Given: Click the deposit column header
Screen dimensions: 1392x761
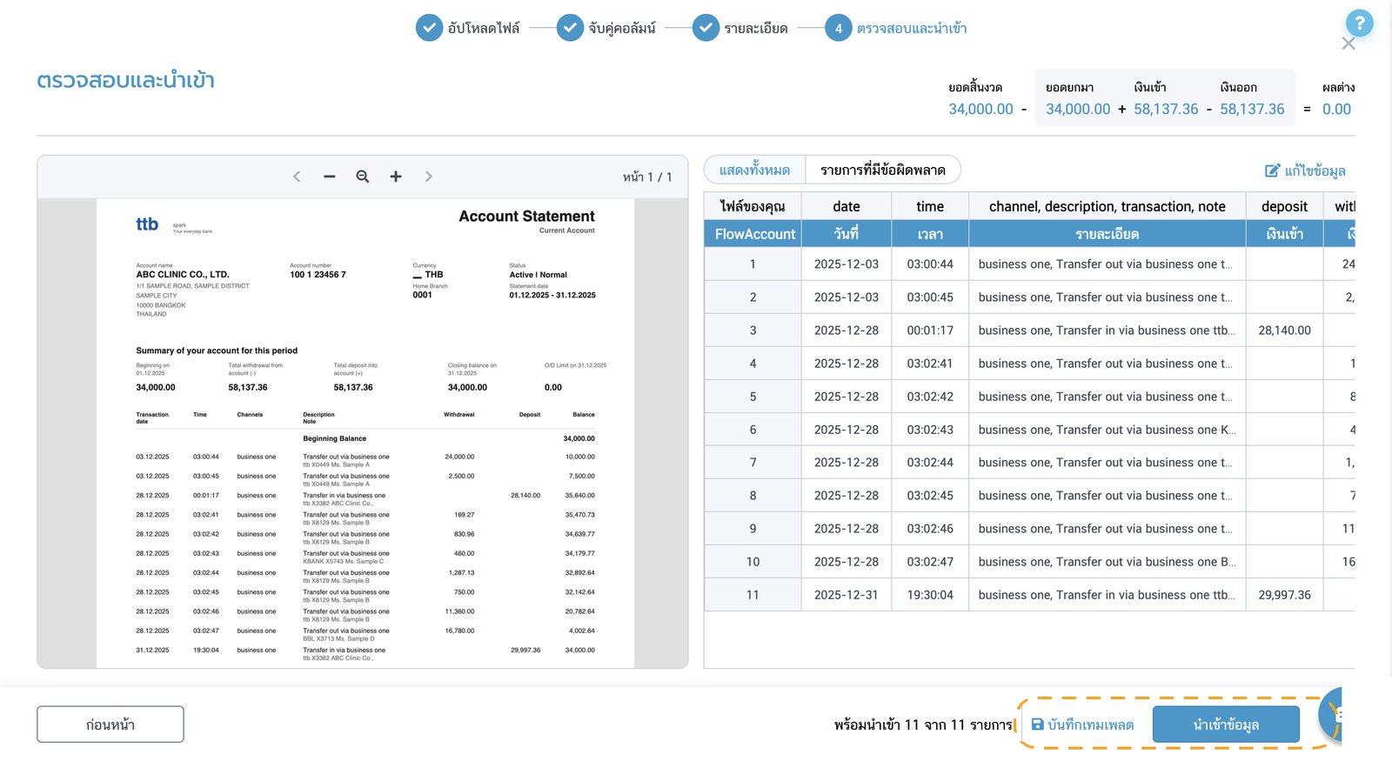Looking at the screenshot, I should tap(1284, 206).
